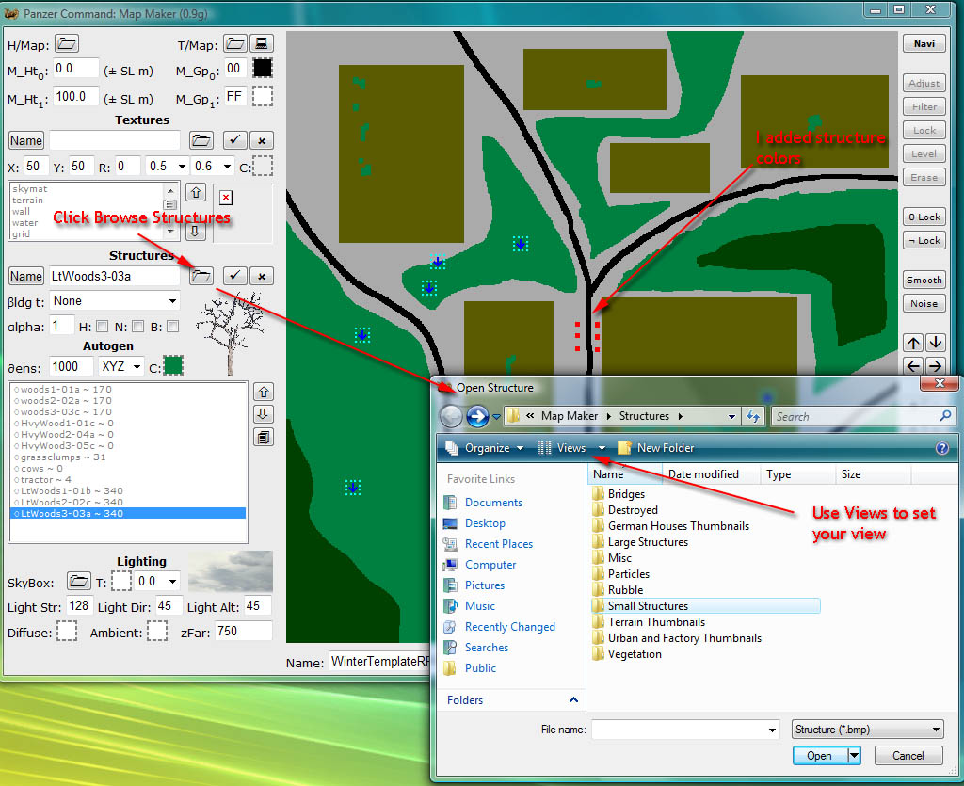This screenshot has height=786, width=964.
Task: Click Cancel in Open Structure dialog
Action: click(x=908, y=755)
